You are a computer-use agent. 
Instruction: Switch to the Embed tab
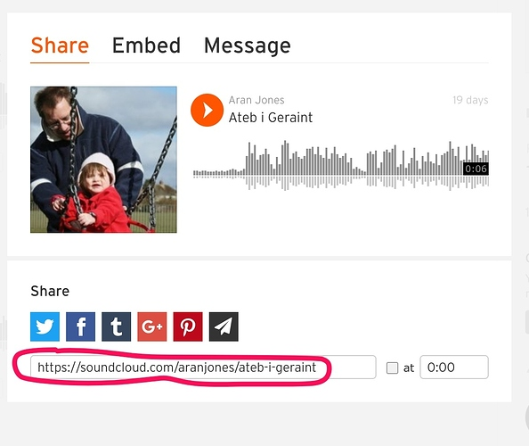tap(146, 45)
